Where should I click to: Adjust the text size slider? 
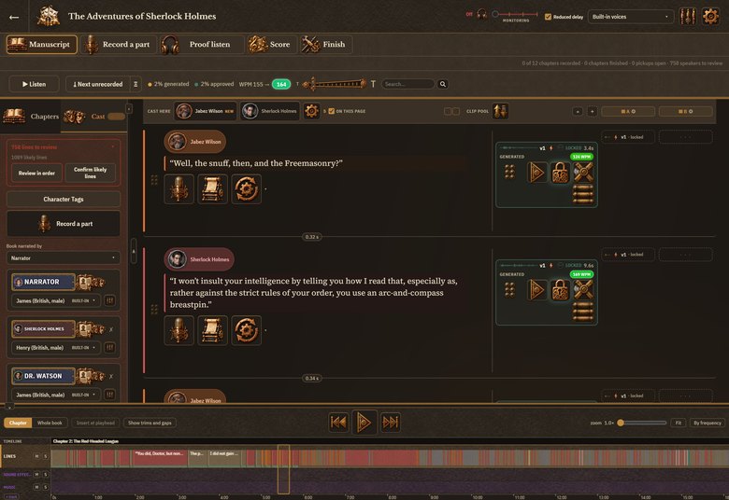point(335,84)
